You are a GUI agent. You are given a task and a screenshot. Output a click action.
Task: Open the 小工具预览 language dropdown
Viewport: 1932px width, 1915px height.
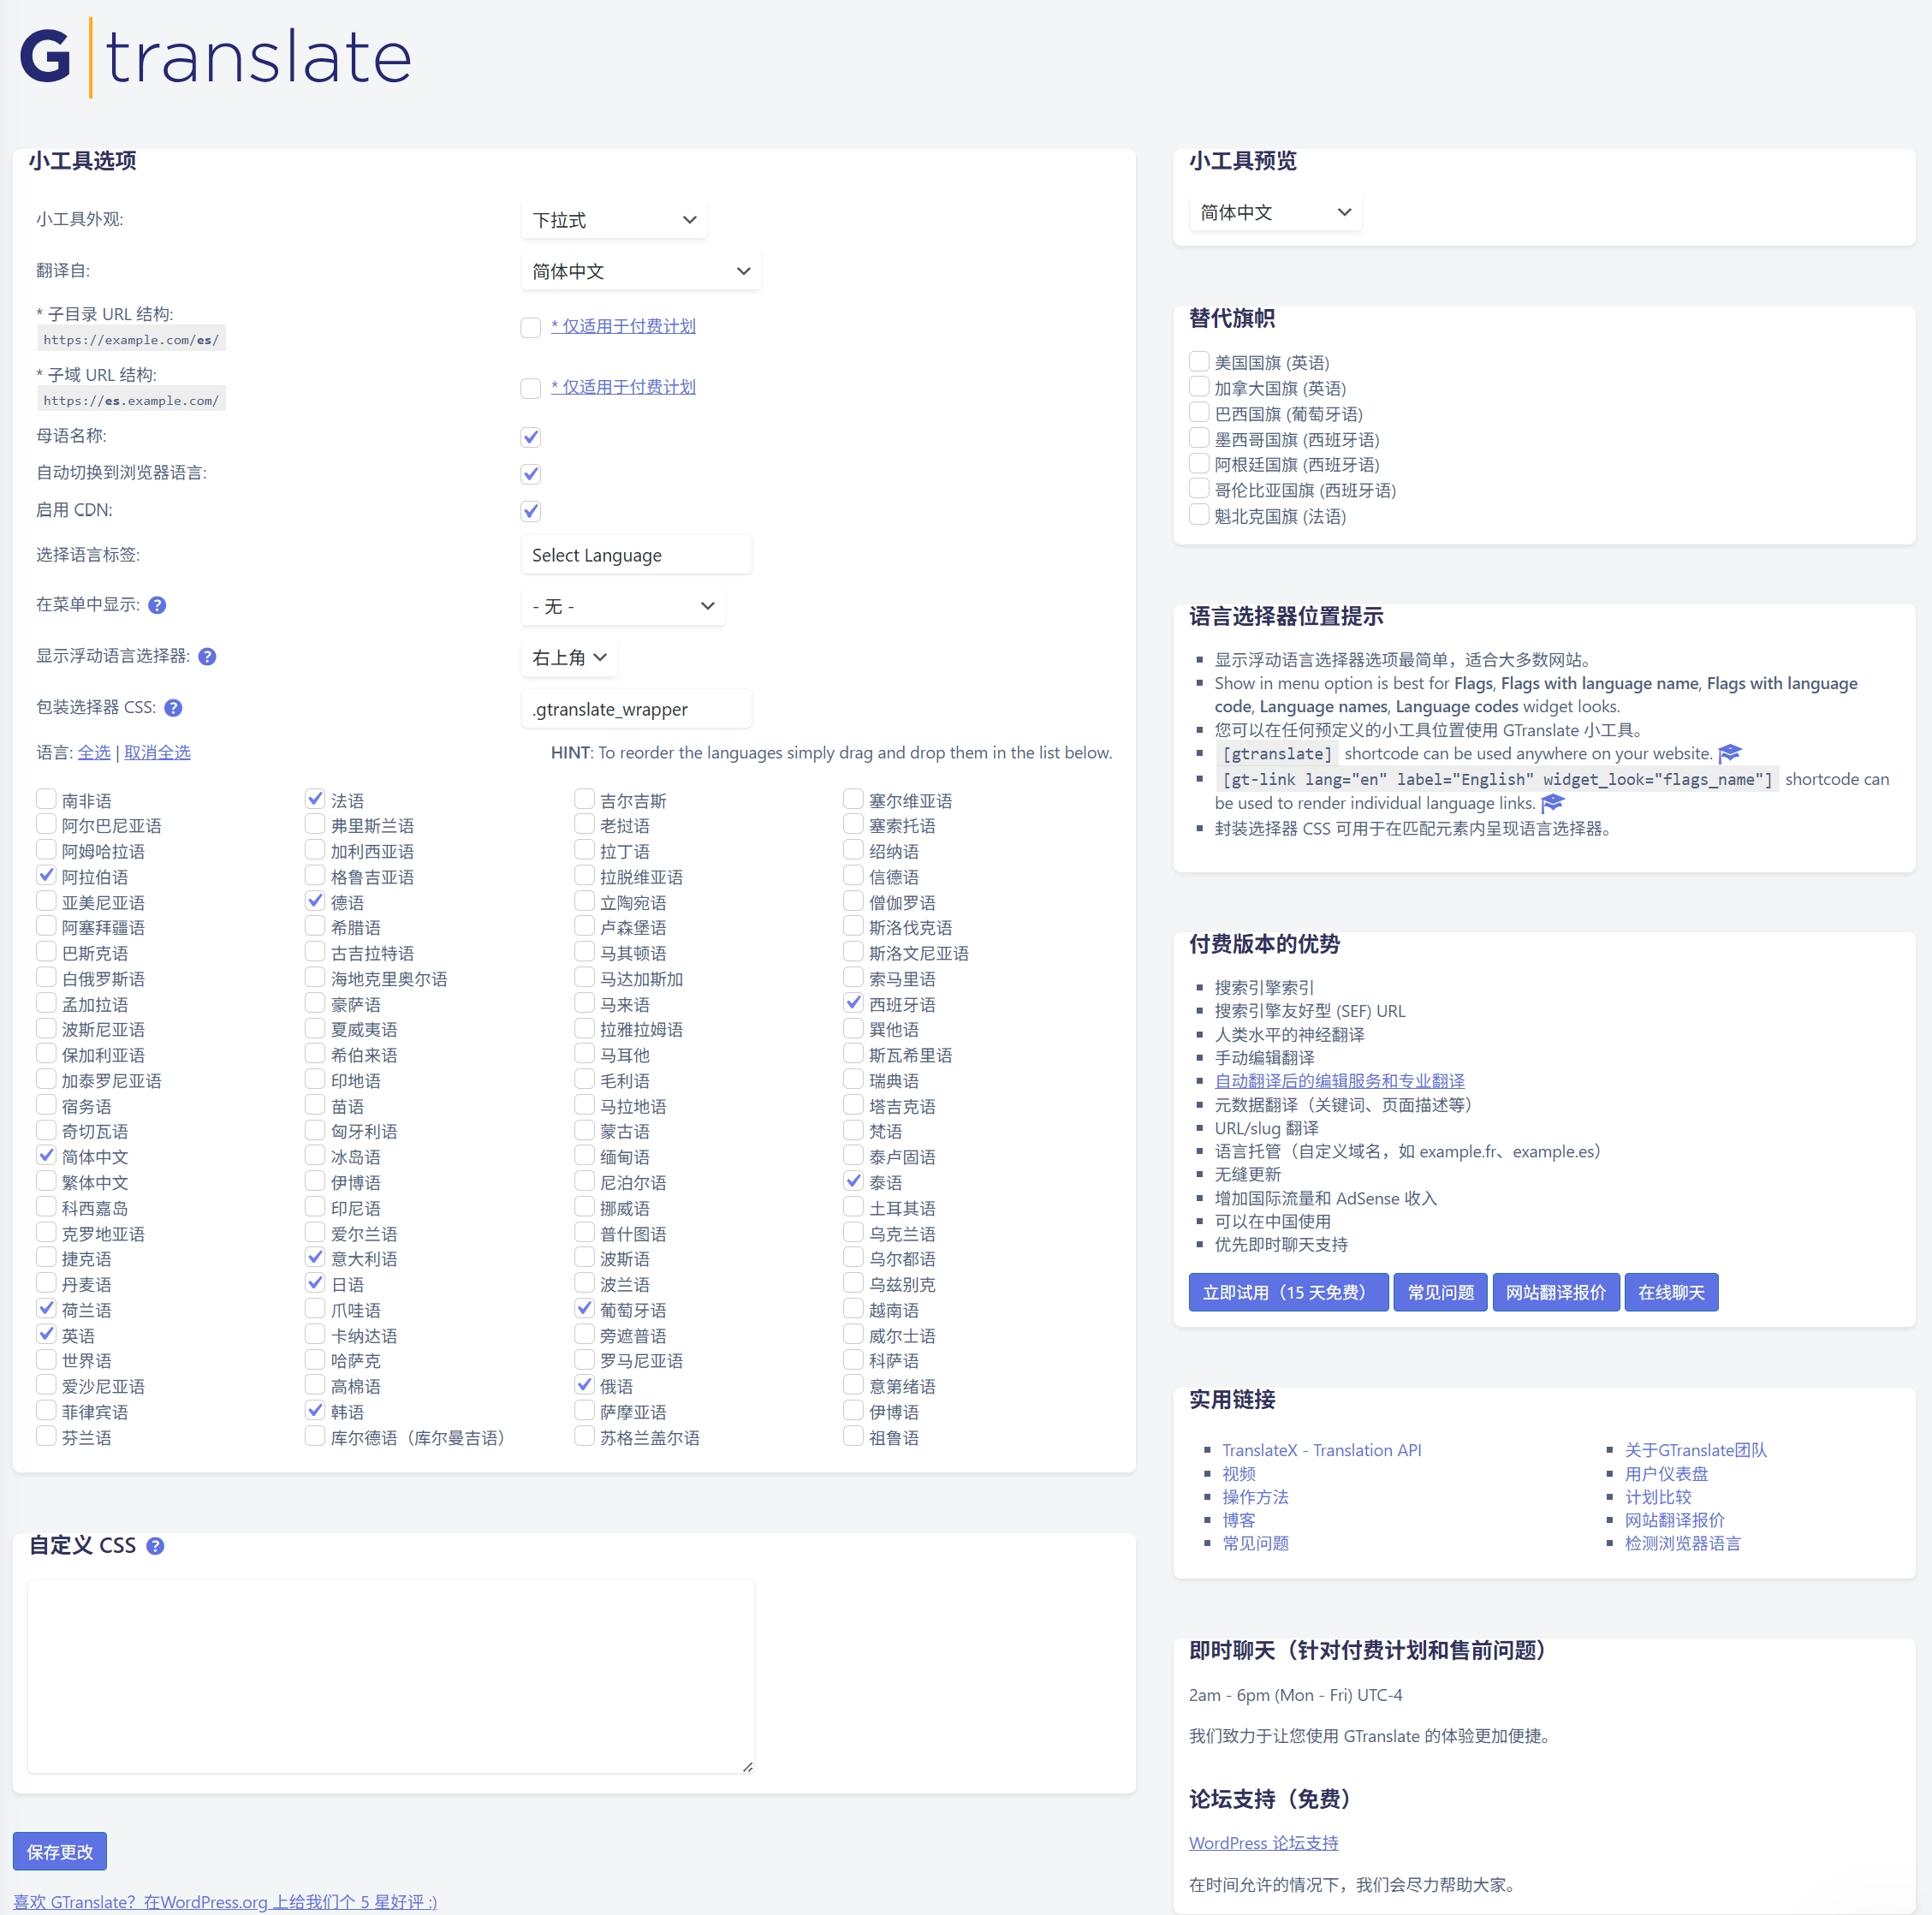coord(1275,212)
